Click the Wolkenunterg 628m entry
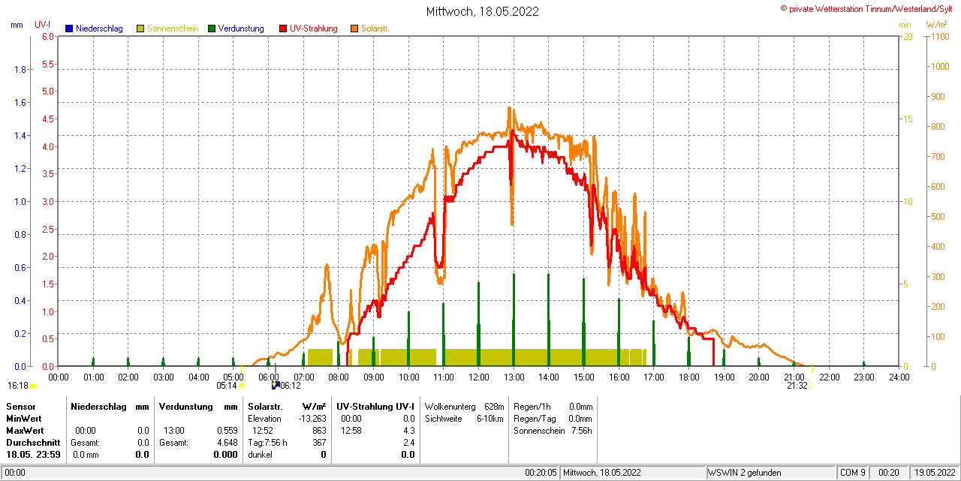Screen dimensions: 961x481 pyautogui.click(x=464, y=406)
